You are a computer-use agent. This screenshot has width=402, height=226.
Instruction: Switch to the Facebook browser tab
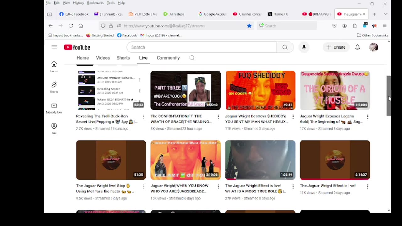pyautogui.click(x=74, y=14)
